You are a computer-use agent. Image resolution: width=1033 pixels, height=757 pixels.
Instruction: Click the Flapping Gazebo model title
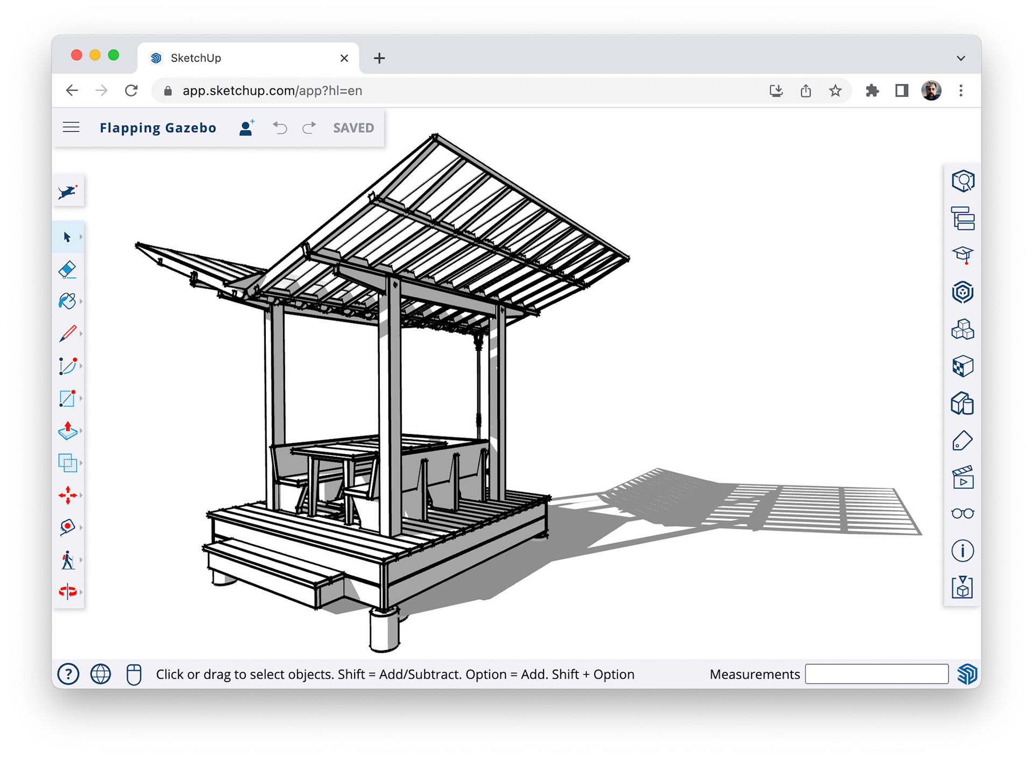click(158, 128)
